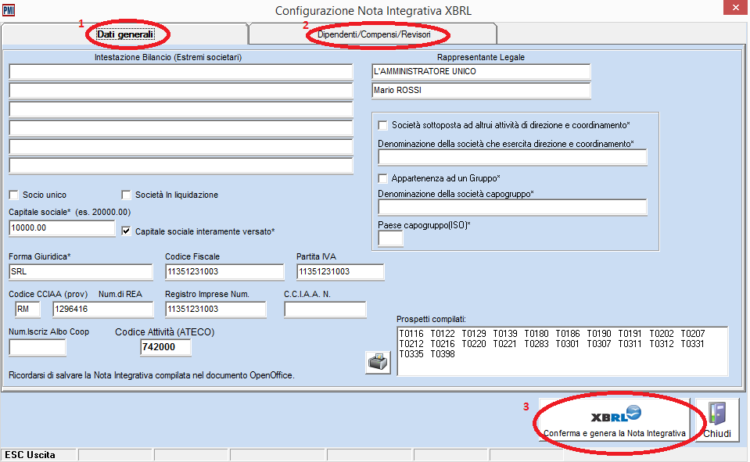The width and height of the screenshot is (750, 462).
Task: Uncheck Capitale sociale interamente versato
Action: [127, 231]
